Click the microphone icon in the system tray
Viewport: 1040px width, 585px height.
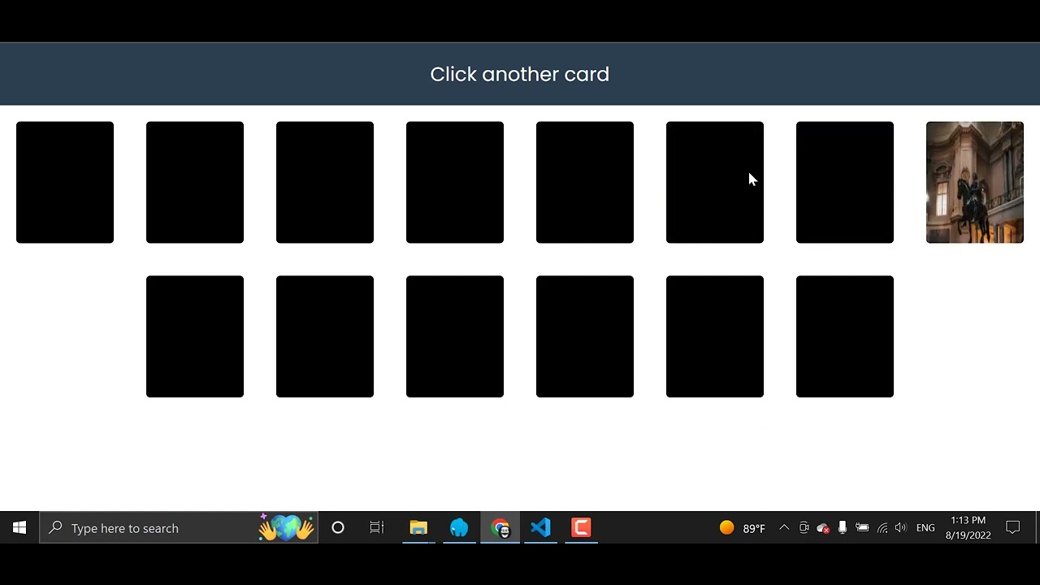(x=843, y=528)
